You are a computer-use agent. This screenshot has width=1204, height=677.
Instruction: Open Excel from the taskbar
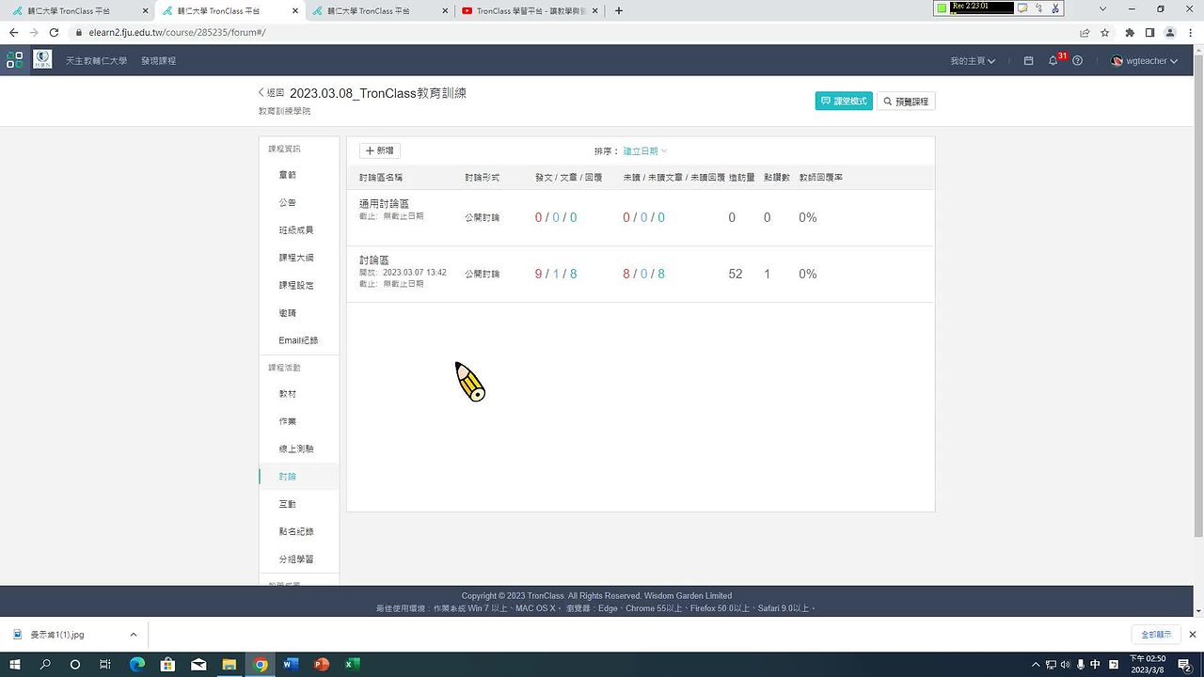point(351,664)
